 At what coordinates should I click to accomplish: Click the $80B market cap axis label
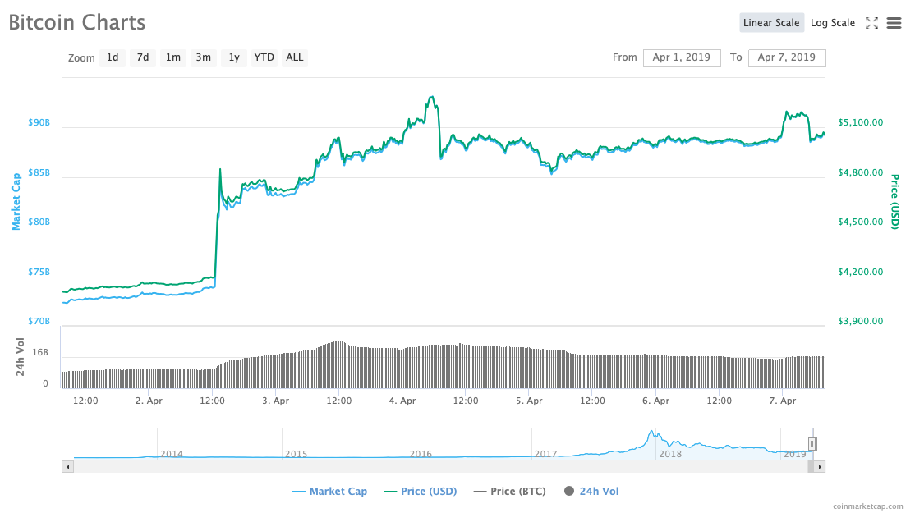39,222
